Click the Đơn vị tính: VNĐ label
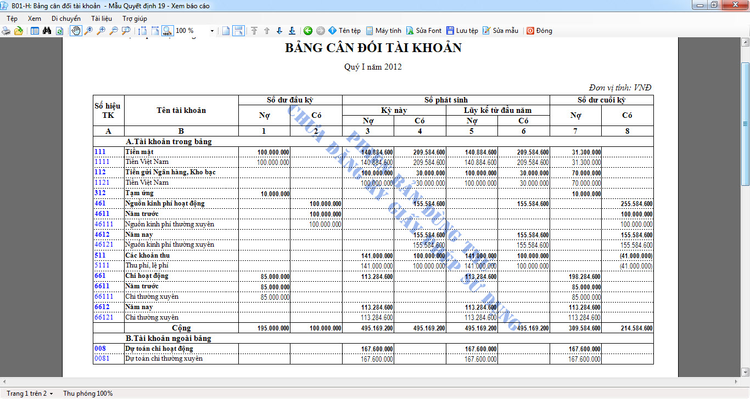 pos(620,88)
